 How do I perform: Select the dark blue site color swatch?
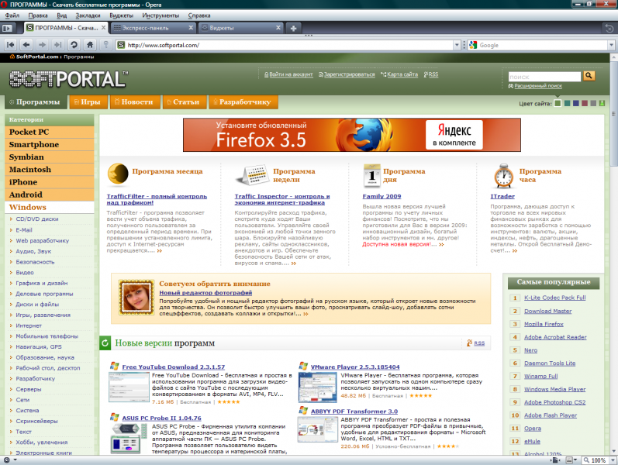click(576, 103)
